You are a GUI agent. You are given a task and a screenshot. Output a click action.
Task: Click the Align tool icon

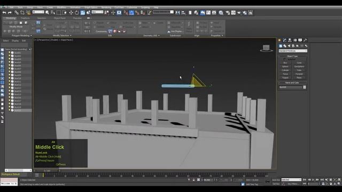coord(183,13)
